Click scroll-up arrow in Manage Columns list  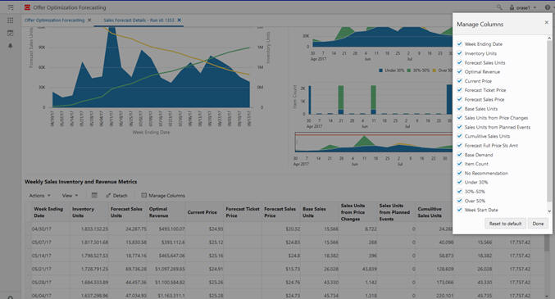pos(549,39)
